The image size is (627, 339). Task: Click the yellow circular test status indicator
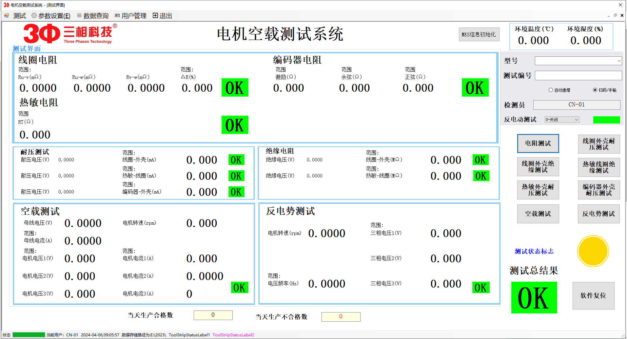coord(593,251)
